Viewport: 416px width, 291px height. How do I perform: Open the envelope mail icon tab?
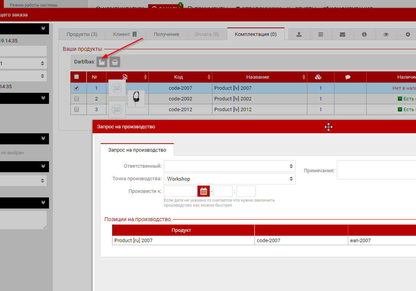click(343, 34)
